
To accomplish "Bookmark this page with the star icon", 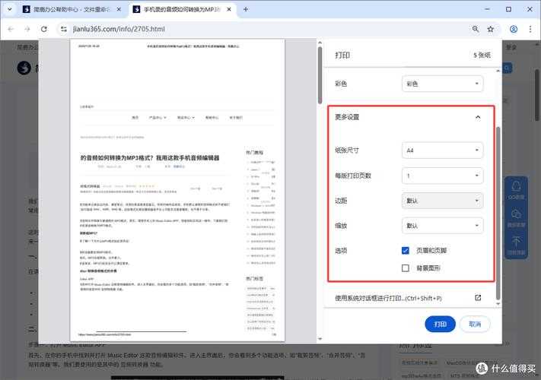I will pos(490,30).
